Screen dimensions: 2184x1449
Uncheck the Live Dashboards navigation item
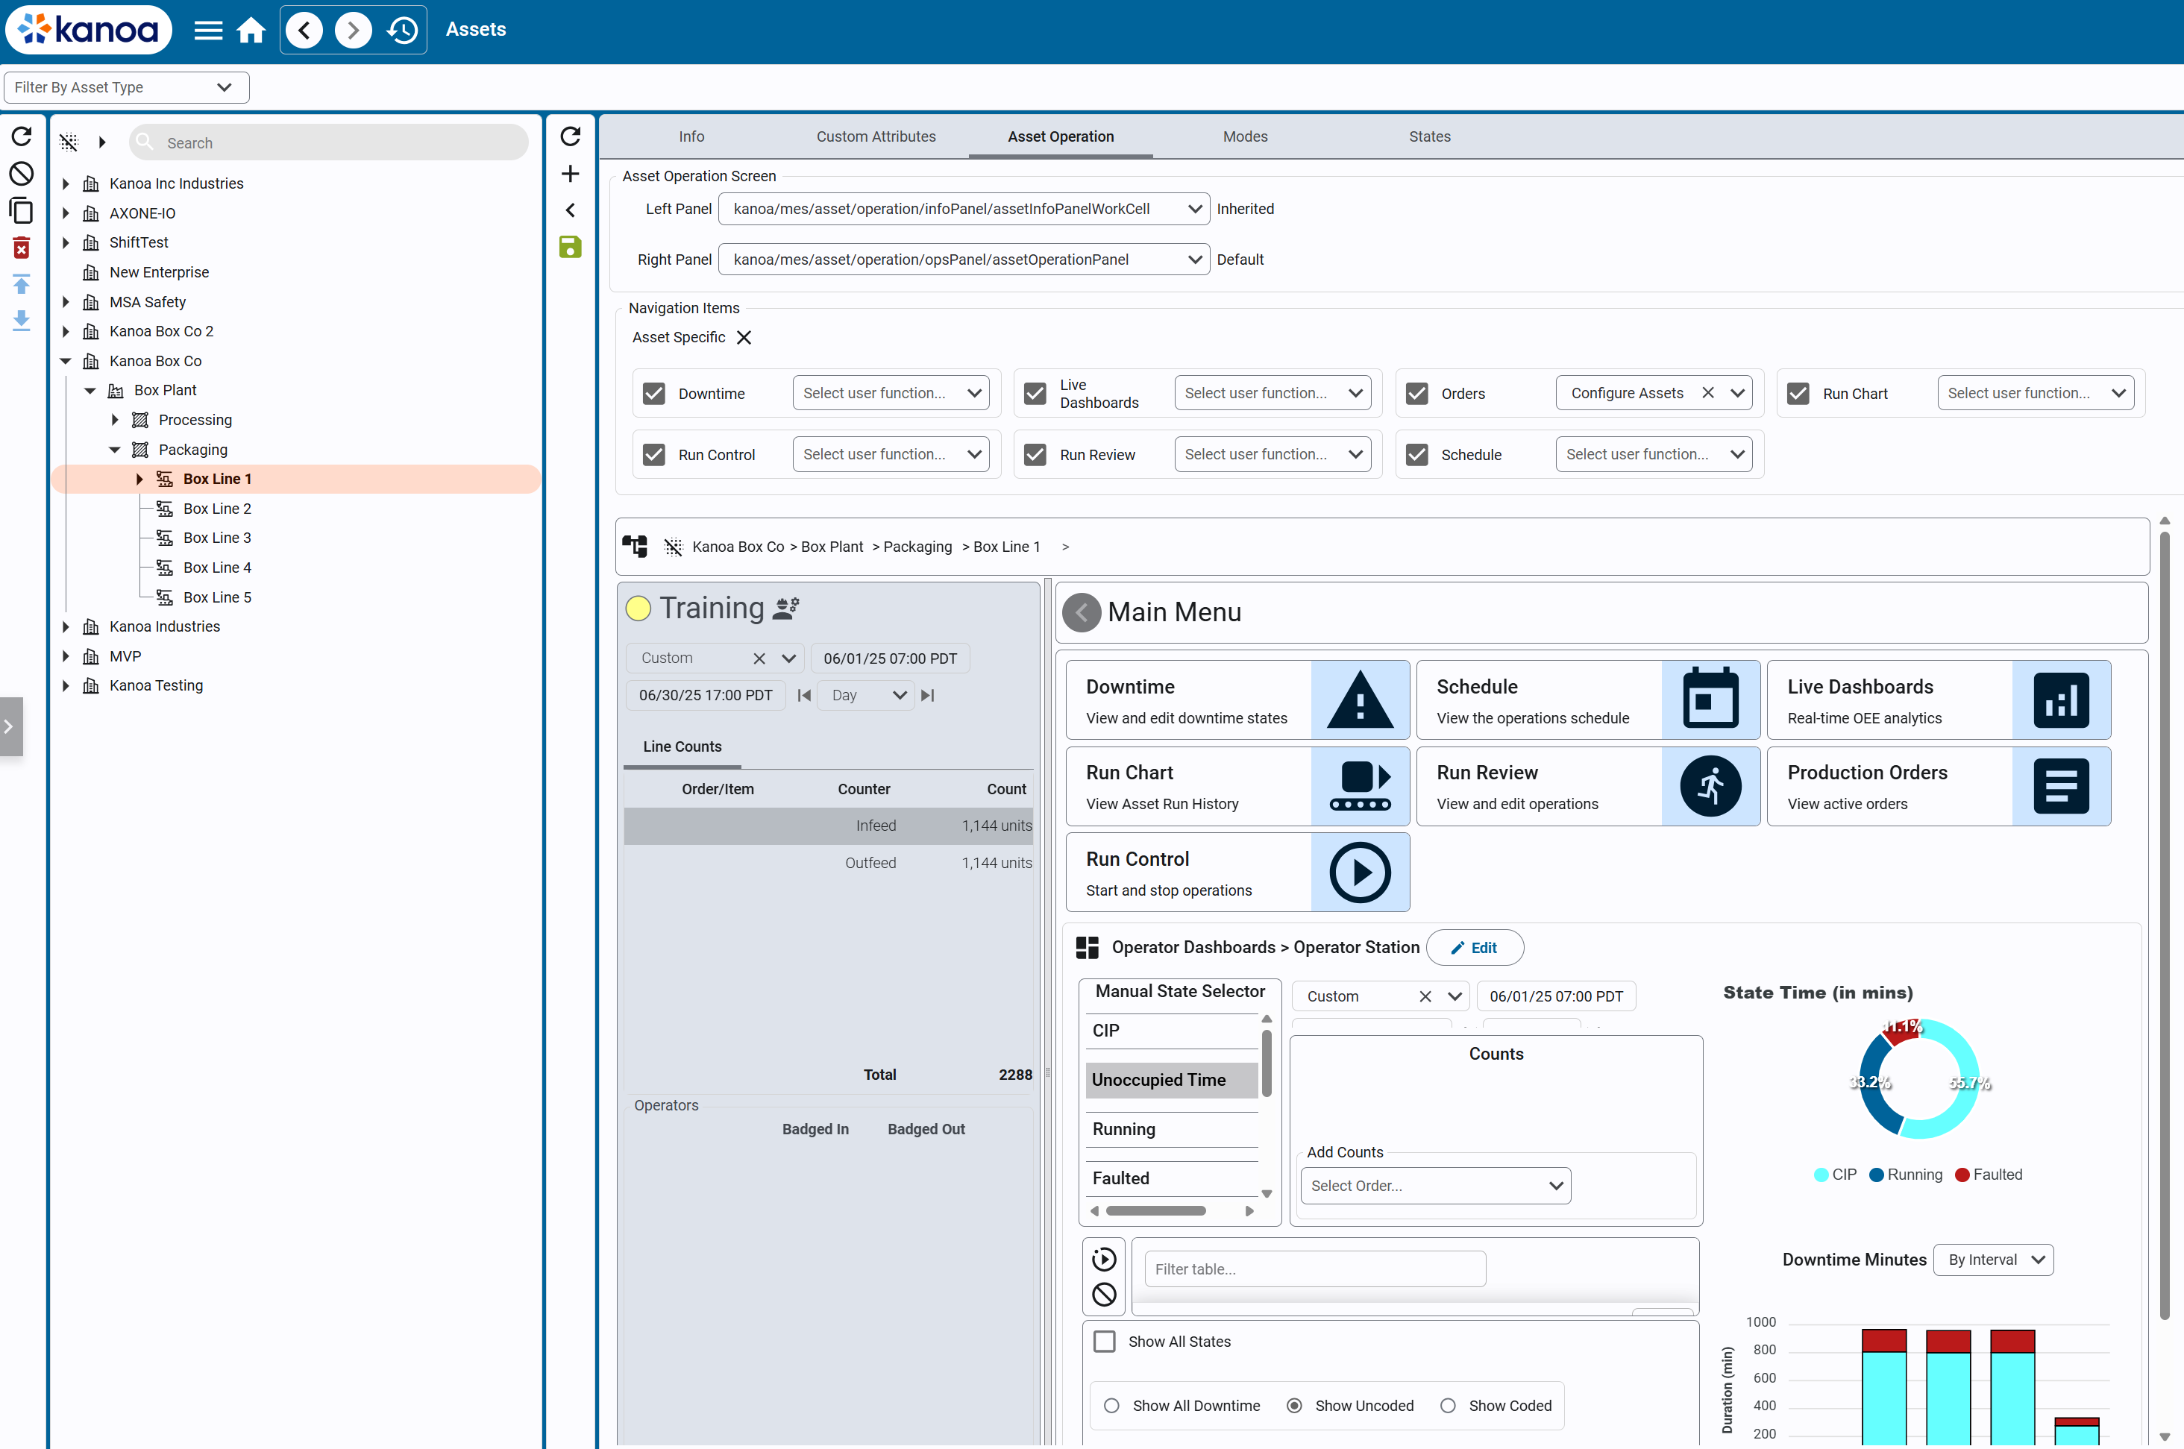[1035, 394]
